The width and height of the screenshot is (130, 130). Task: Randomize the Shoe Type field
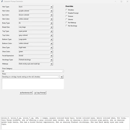click(x=51, y=47)
